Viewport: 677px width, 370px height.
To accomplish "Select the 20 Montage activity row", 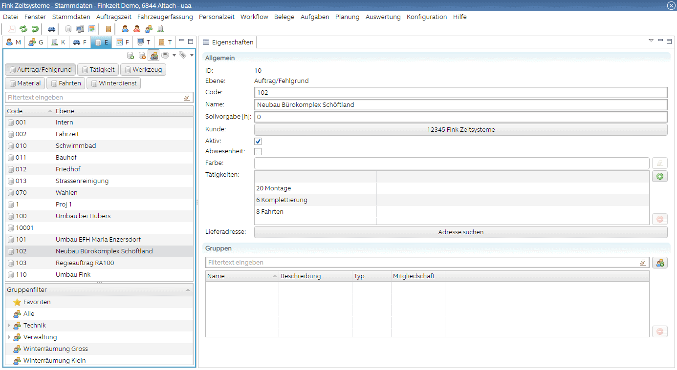I will (452, 188).
